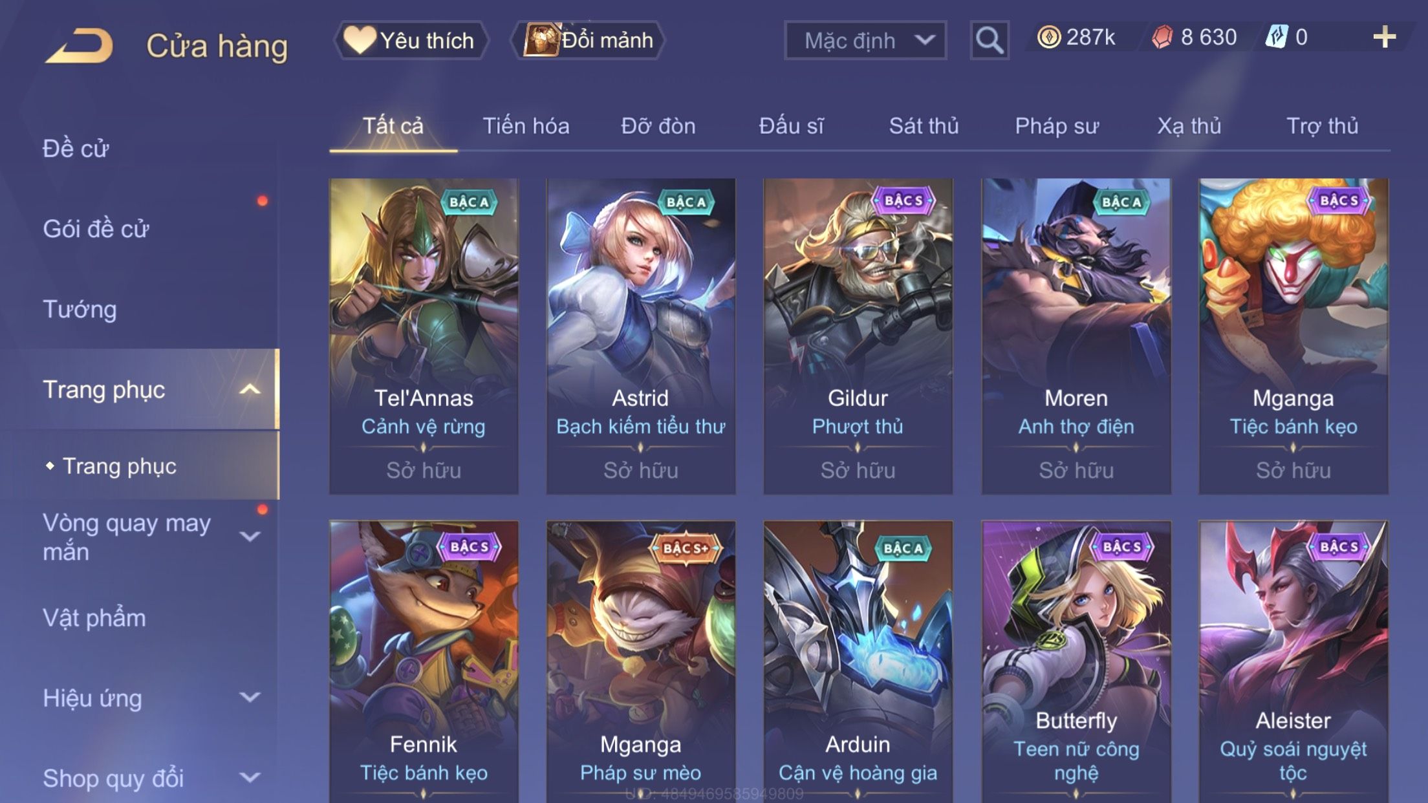The width and height of the screenshot is (1428, 803).
Task: Tap the blue voucher ticket icon
Action: pos(1277,37)
